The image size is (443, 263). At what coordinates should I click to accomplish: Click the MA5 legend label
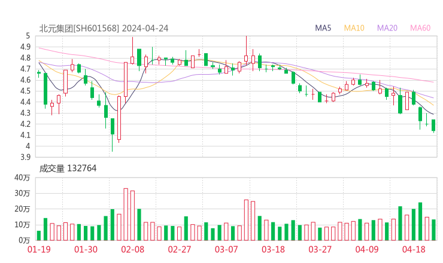click(323, 28)
